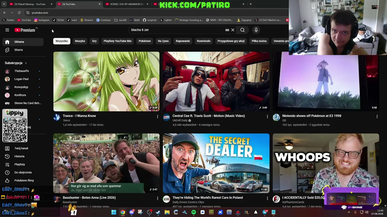Clear the search box text
Image resolution: width=387 pixels, height=217 pixels.
coord(233,30)
